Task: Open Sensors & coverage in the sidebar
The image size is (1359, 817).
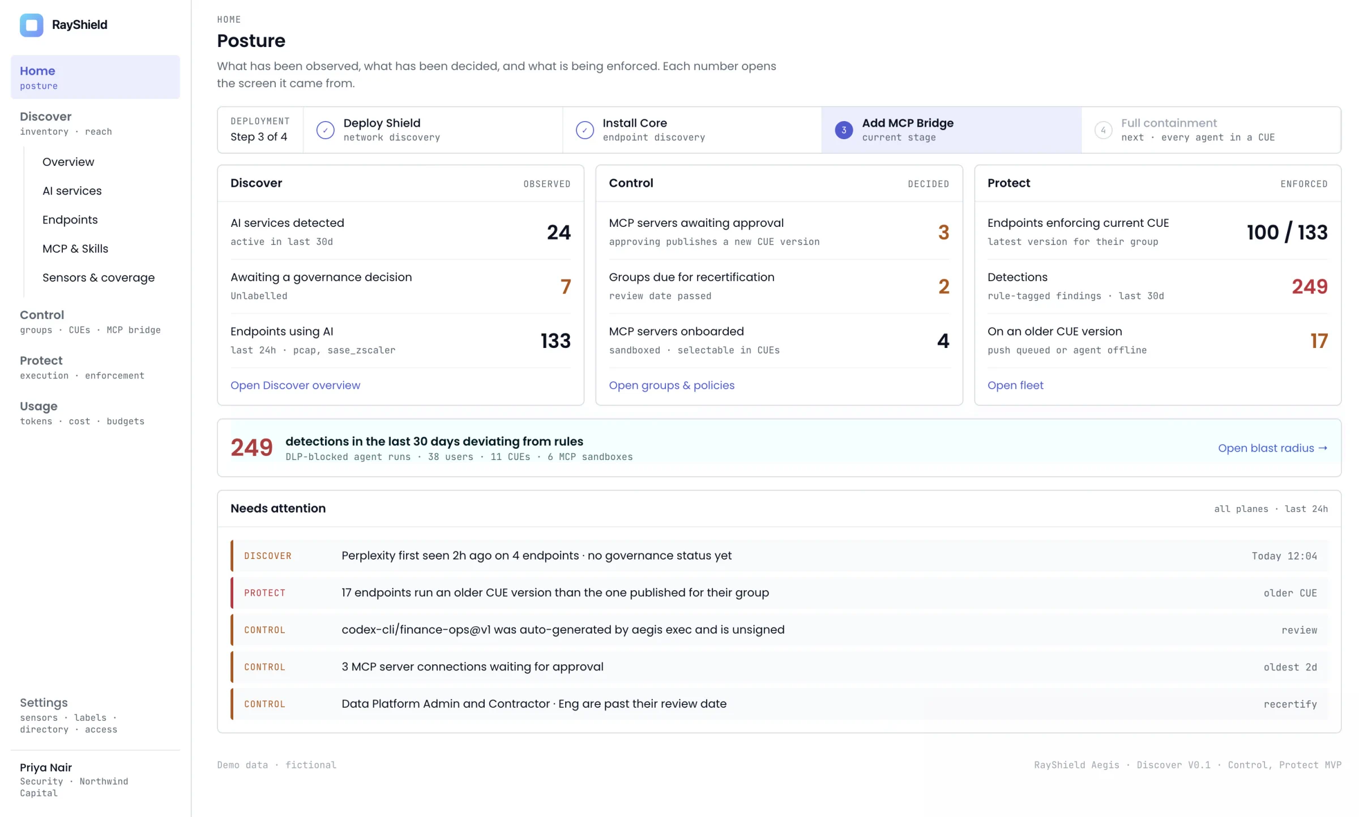Action: tap(99, 277)
